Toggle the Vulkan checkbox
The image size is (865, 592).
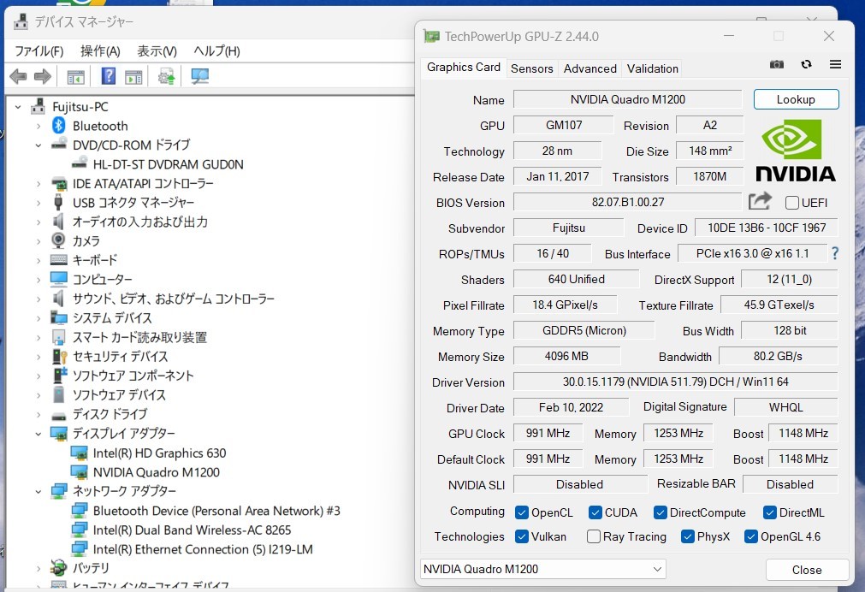click(x=521, y=536)
